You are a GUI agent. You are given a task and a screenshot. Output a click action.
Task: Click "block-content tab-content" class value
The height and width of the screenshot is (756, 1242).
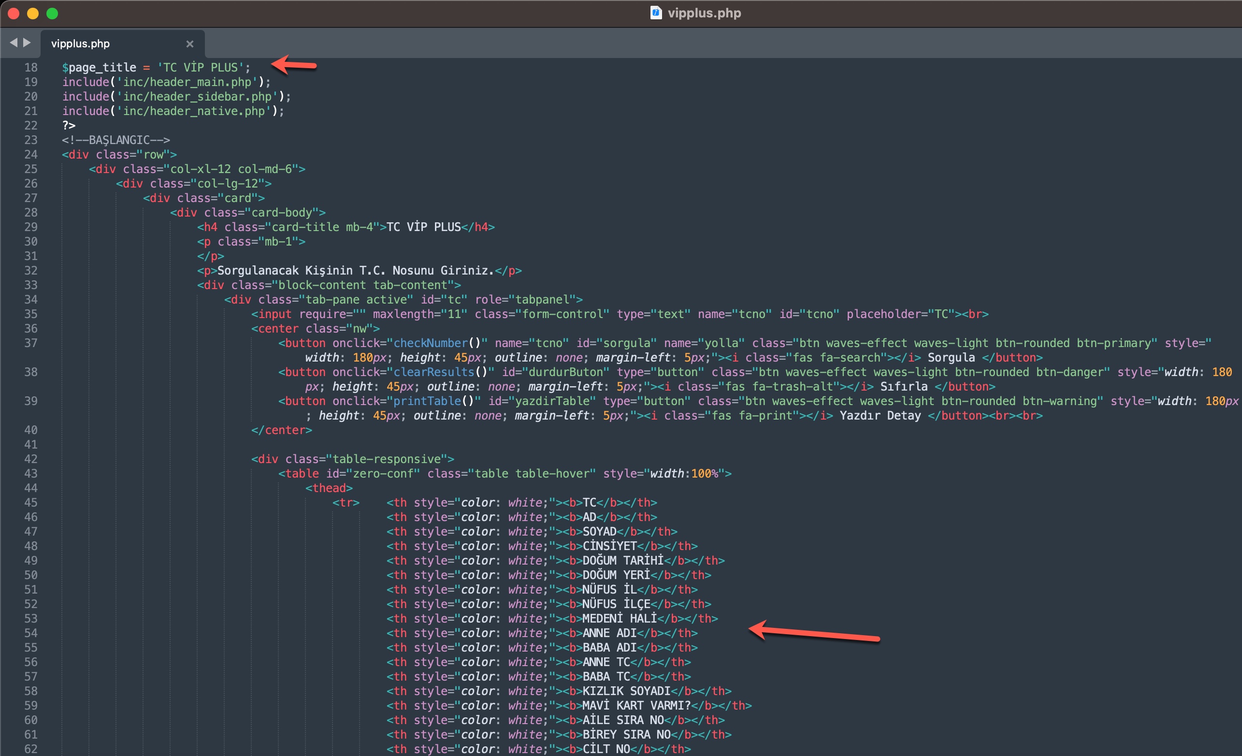tap(362, 286)
